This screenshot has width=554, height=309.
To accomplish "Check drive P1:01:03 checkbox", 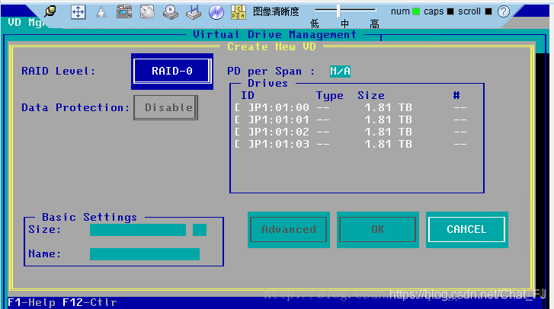I will pos(244,145).
